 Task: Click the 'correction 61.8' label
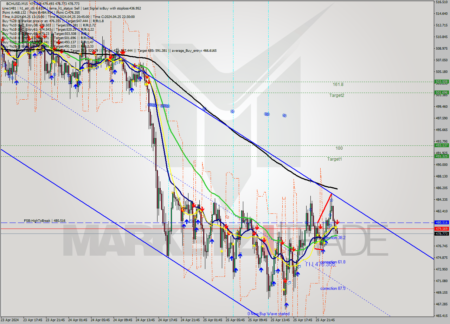tap(333, 262)
